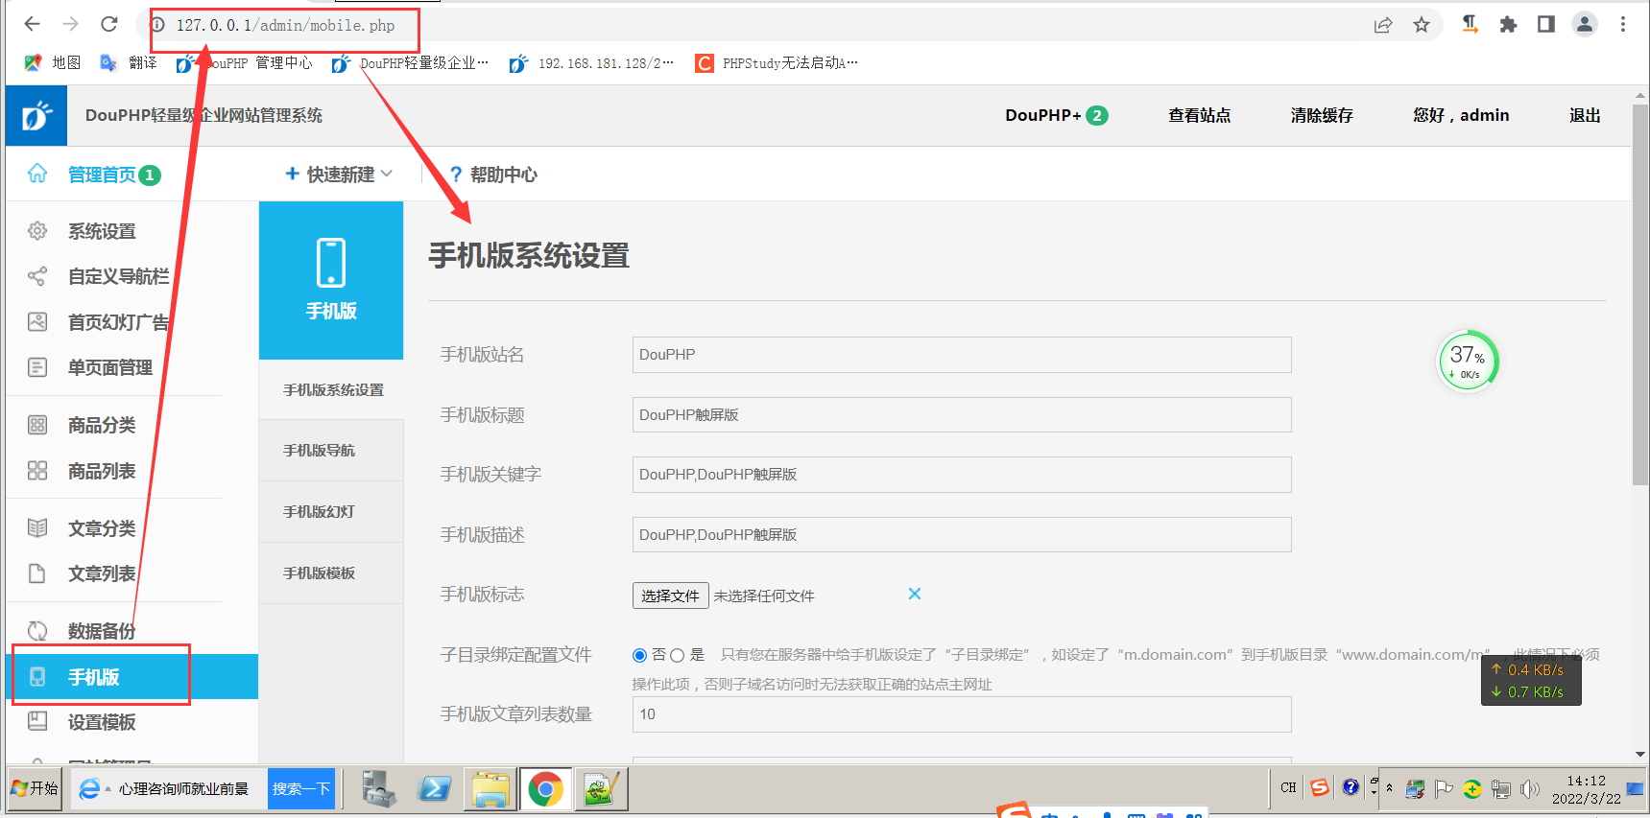
Task: Open Chrome from the taskbar
Action: coord(545,789)
